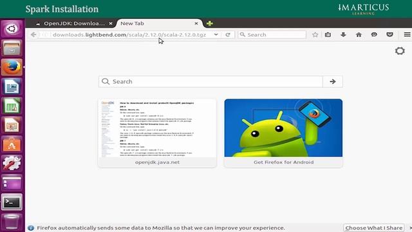Open the Firefox Hello chat icon
This screenshot has width=412, height=232.
point(374,35)
